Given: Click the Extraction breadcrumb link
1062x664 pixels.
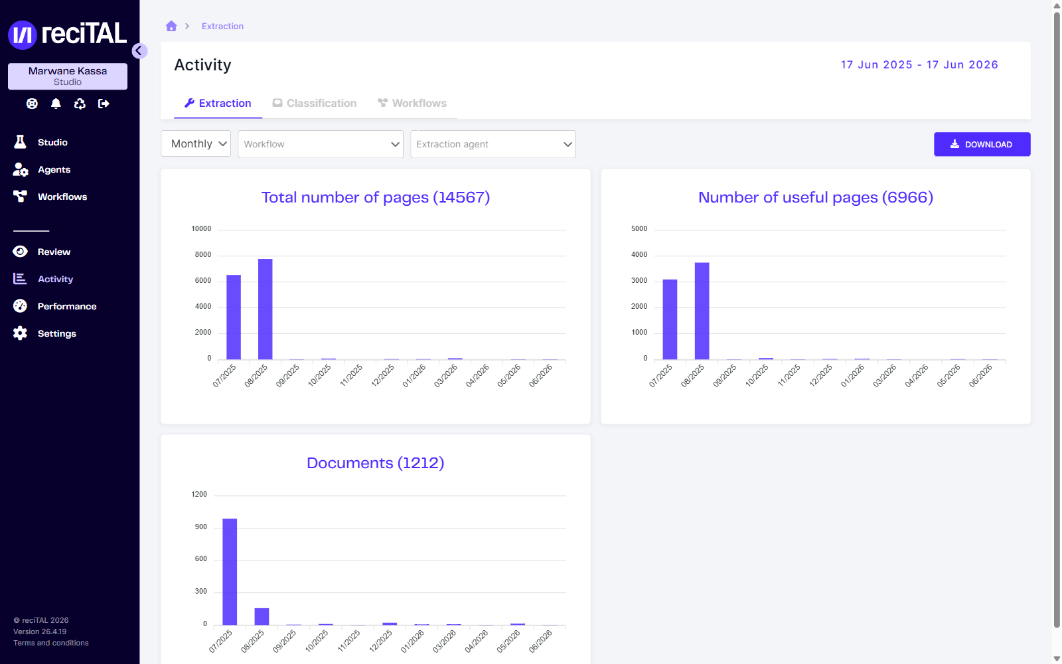Looking at the screenshot, I should coord(222,27).
